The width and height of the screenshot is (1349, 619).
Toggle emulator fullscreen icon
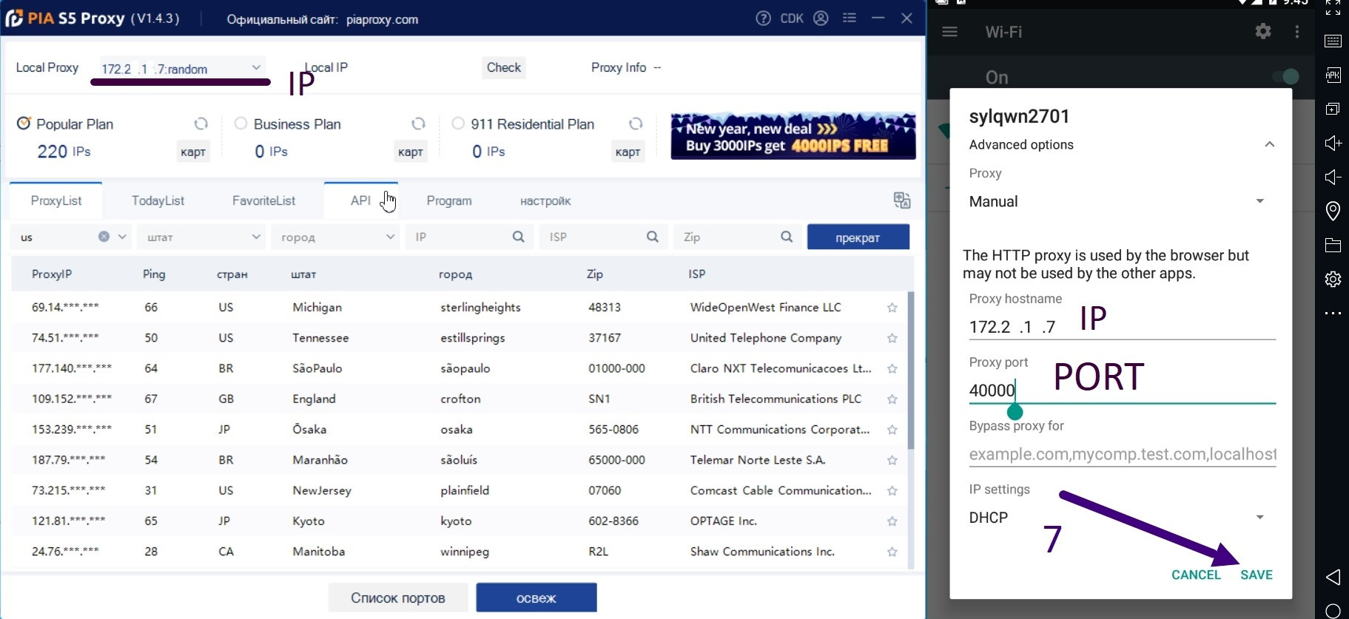point(1333,7)
